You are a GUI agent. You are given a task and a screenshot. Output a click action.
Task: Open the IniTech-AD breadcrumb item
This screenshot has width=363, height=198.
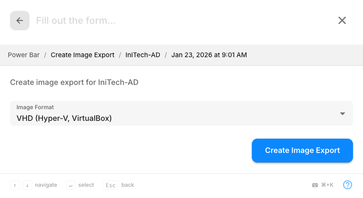pyautogui.click(x=143, y=55)
